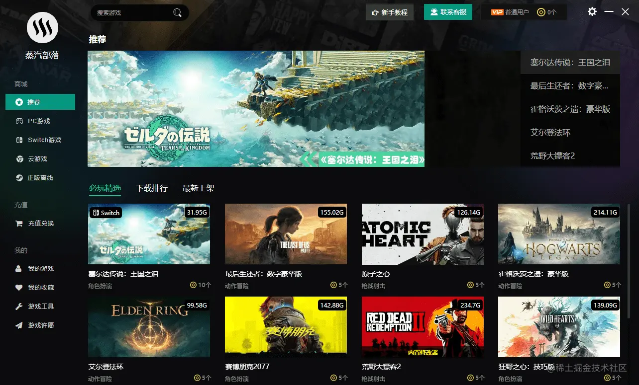Click the person icon for 我的游戏
This screenshot has width=639, height=385.
click(19, 269)
